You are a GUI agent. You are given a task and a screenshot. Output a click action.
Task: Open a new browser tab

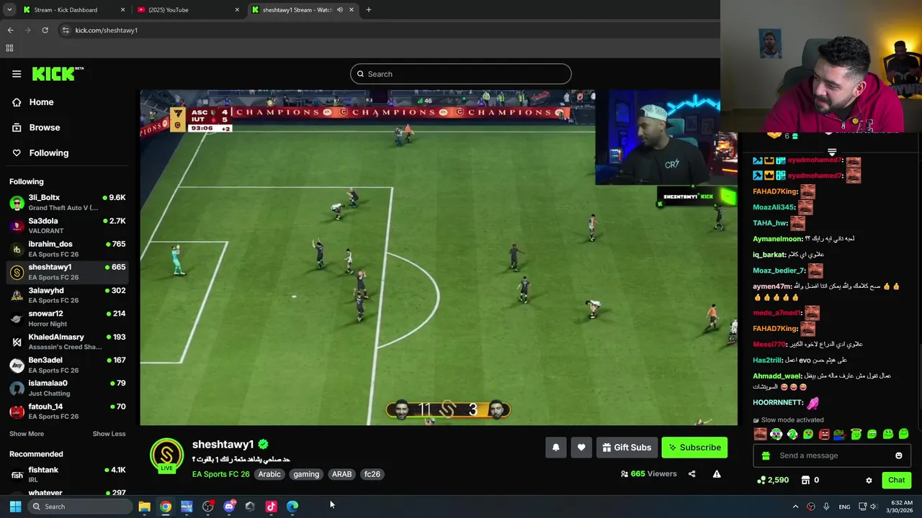369,10
